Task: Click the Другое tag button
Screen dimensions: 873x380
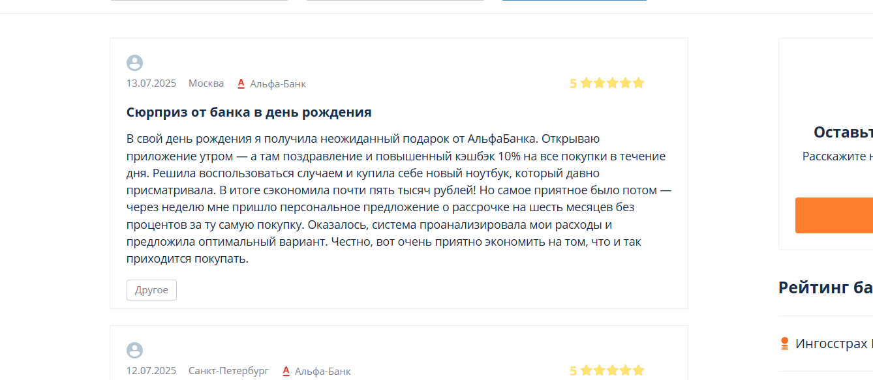Action: tap(151, 290)
